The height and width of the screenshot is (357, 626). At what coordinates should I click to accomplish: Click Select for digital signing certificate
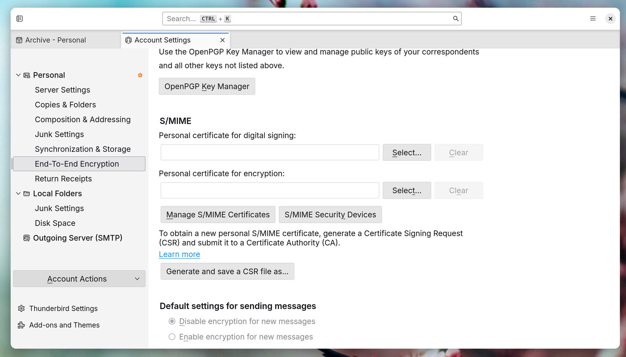point(407,153)
